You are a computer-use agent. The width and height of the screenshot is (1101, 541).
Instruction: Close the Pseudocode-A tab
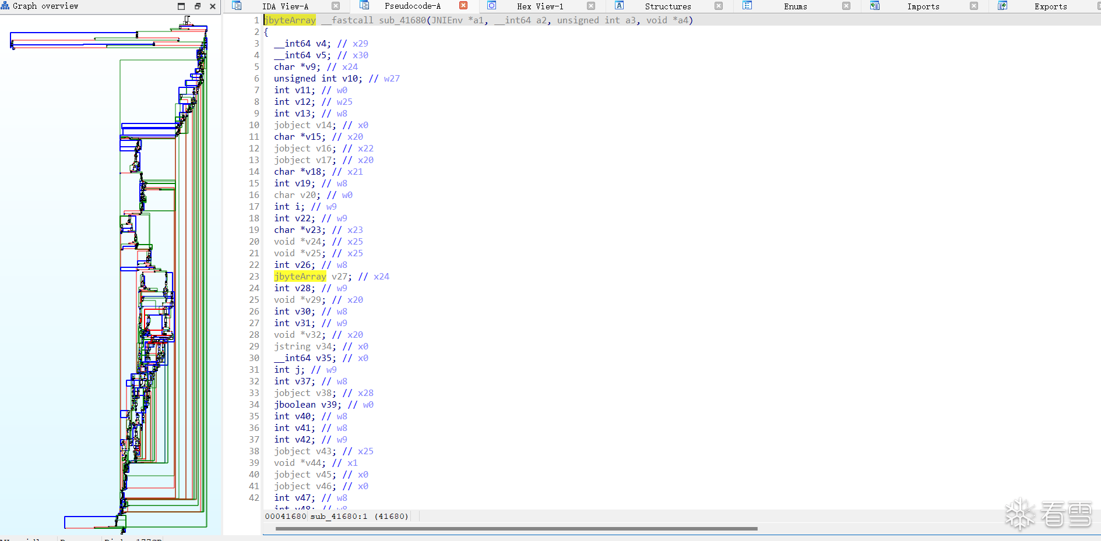point(463,6)
